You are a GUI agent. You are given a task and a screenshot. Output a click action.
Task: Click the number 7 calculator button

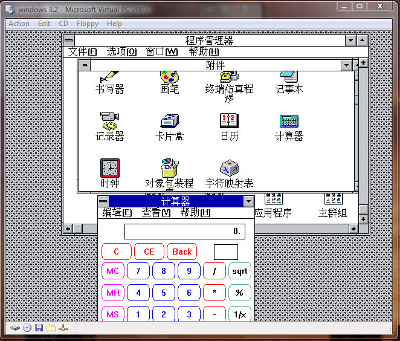(x=138, y=271)
